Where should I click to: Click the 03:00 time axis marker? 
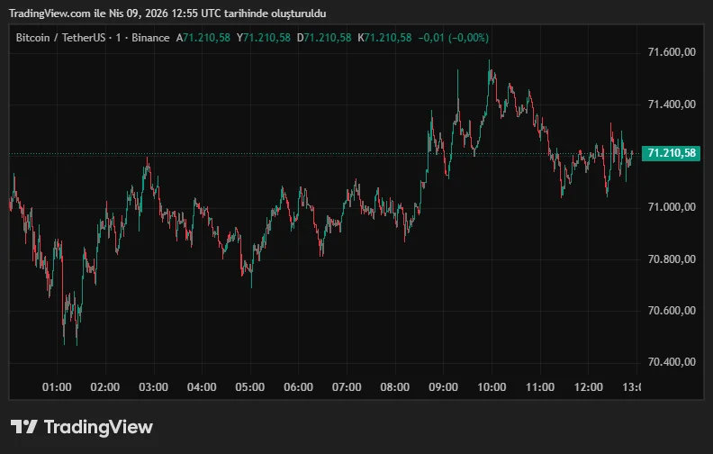click(x=153, y=386)
